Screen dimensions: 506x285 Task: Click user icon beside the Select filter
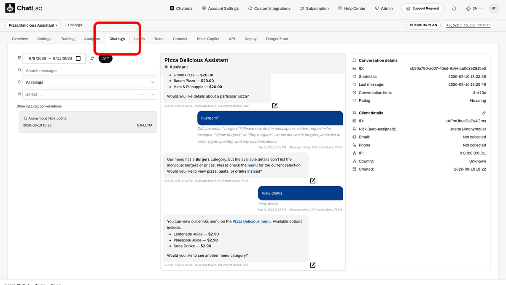tap(19, 94)
